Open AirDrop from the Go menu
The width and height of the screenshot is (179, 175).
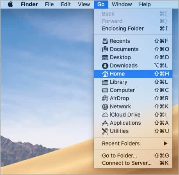133,98
